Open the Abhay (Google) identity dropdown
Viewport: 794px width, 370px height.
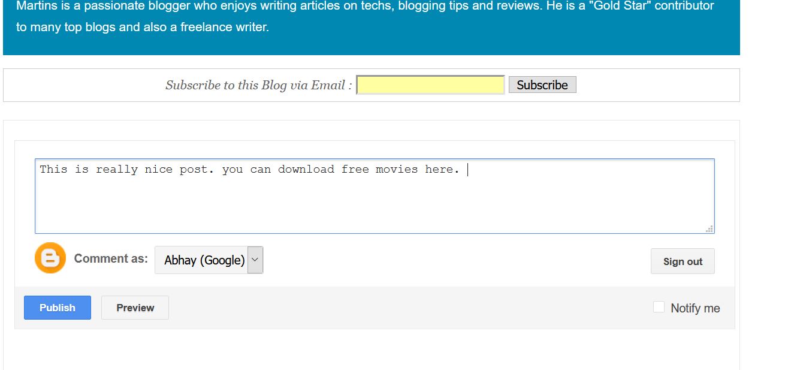coord(204,260)
